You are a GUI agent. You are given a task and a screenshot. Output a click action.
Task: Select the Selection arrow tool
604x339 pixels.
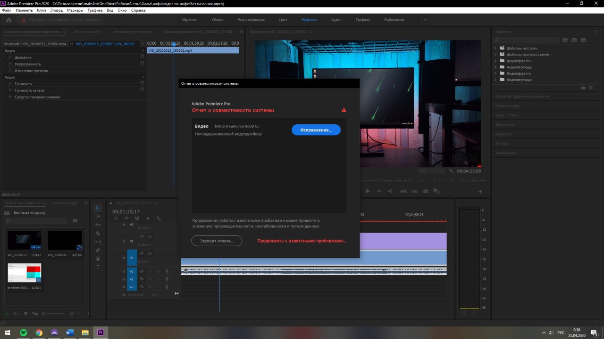pyautogui.click(x=98, y=208)
